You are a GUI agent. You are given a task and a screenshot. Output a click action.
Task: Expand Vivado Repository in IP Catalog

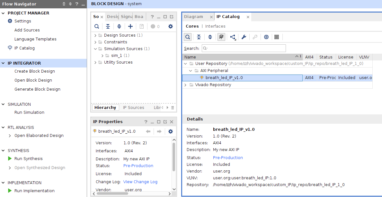[x=186, y=85]
